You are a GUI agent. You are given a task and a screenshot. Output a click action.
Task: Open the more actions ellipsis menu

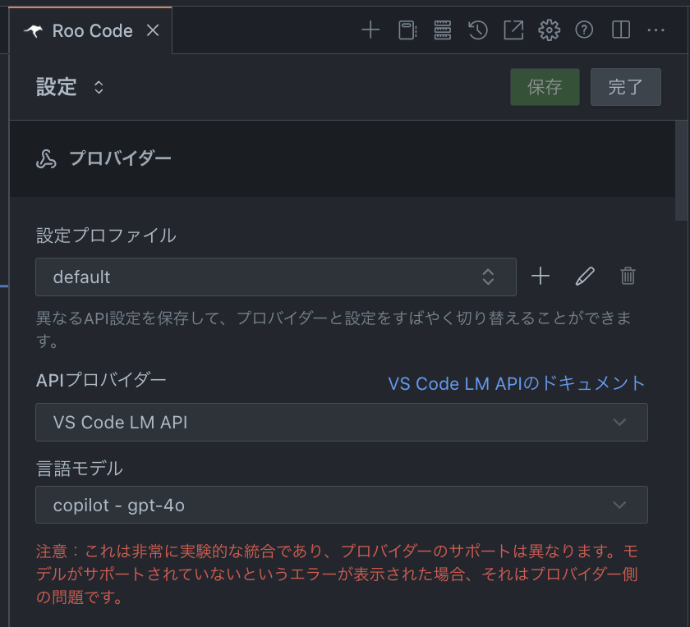click(x=655, y=30)
